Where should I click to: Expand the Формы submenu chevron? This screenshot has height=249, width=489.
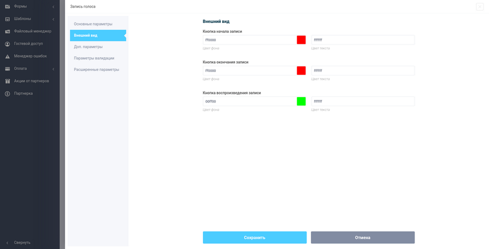click(x=53, y=6)
